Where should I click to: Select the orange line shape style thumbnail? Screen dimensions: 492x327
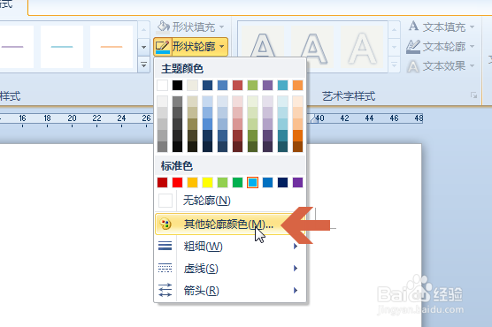point(111,47)
